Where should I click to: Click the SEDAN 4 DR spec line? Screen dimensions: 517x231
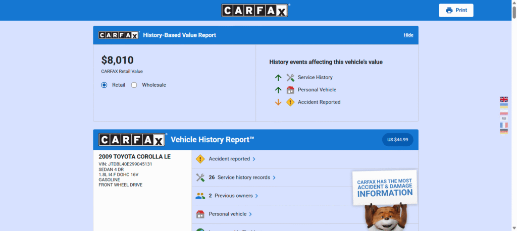coord(111,169)
